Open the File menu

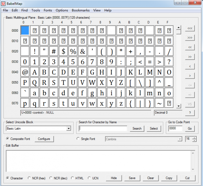[5, 10]
